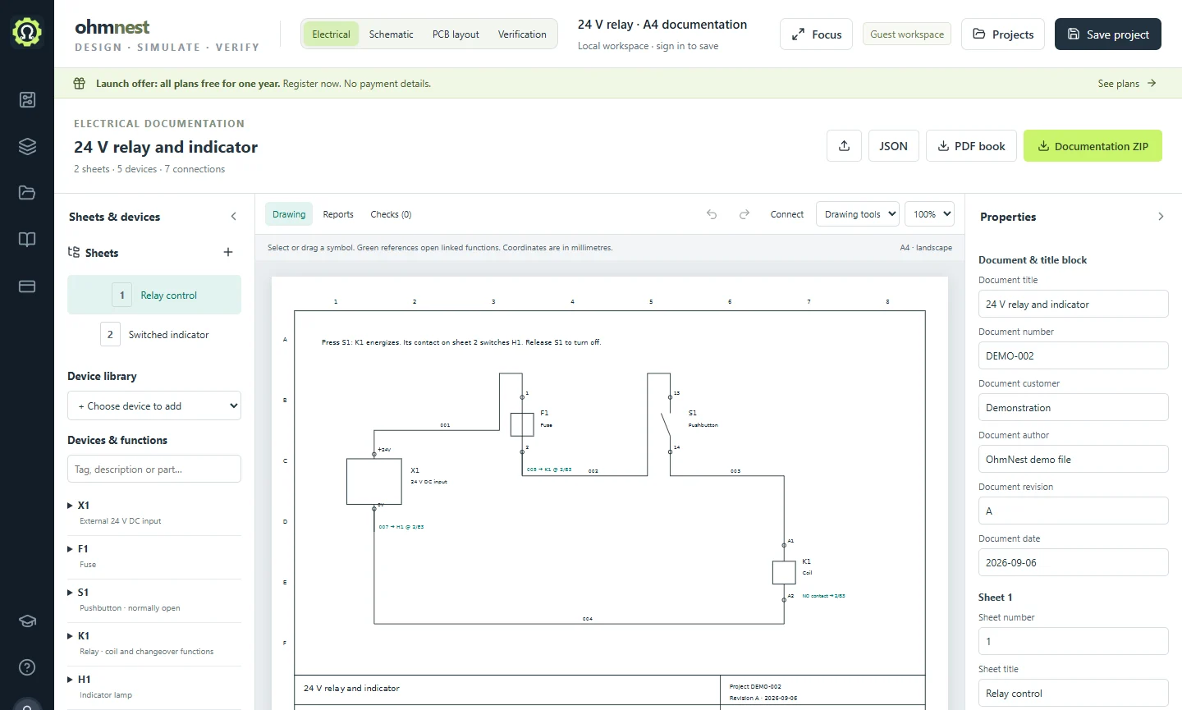Click the Document date field
1182x710 pixels.
1073,562
